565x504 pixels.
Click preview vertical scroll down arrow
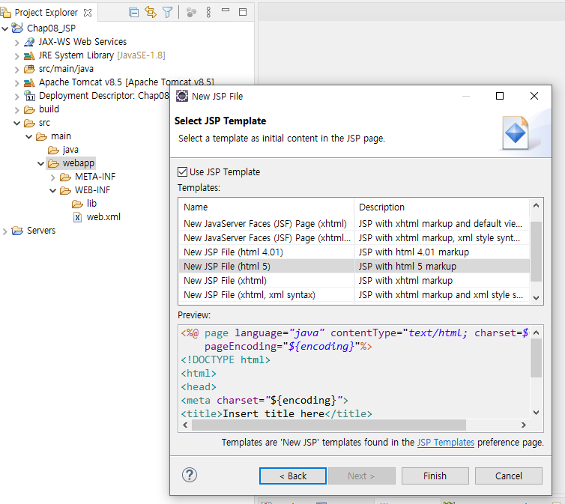[537, 413]
